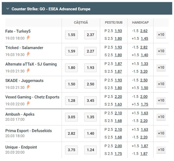This screenshot has height=161, width=174.
Task: Click lightning icon under Vexed Gaming match
Action: tap(28, 104)
